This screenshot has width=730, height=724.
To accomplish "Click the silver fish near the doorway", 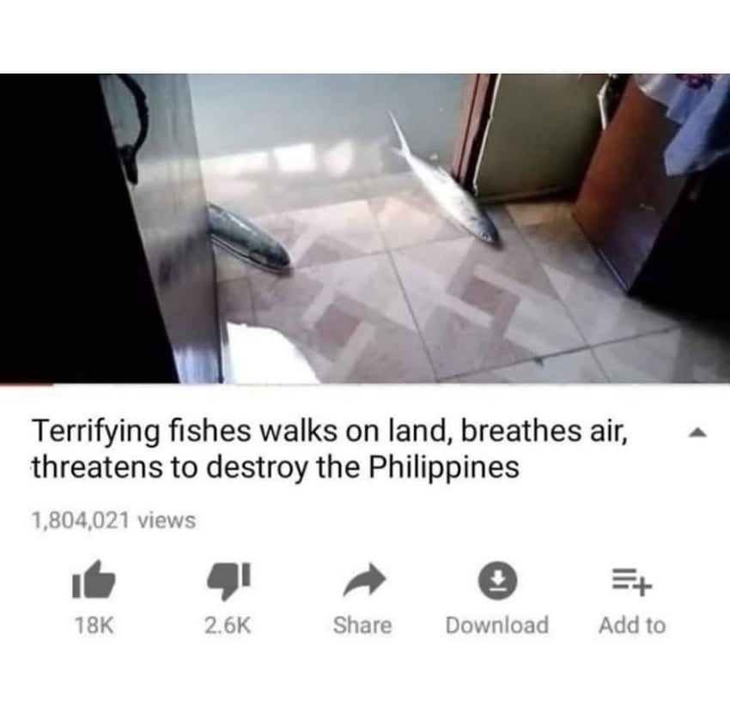I will (x=444, y=179).
